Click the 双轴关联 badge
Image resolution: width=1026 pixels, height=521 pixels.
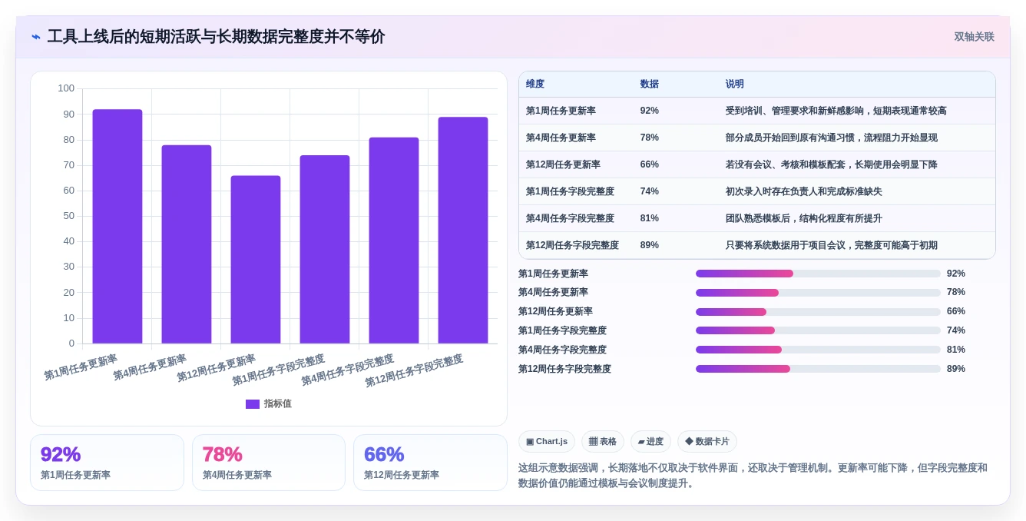(x=974, y=37)
